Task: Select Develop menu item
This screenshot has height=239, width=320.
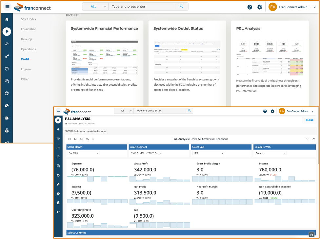Action: (27, 39)
